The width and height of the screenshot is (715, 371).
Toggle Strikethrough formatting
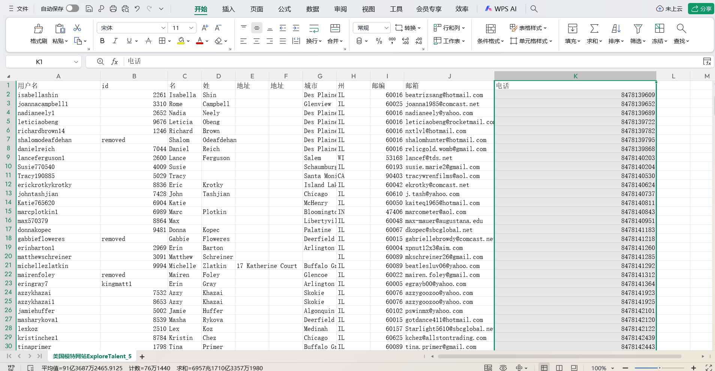(x=148, y=41)
